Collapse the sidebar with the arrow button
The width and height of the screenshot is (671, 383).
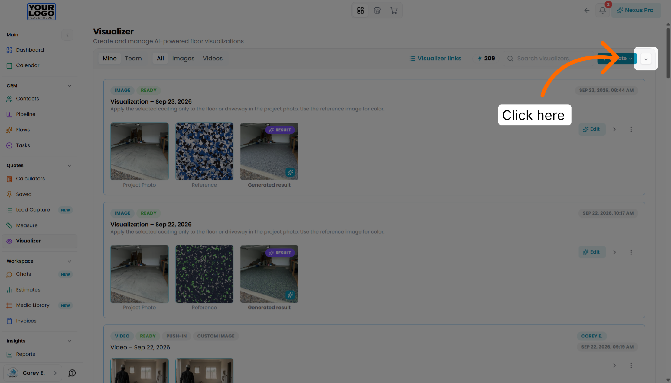67,35
